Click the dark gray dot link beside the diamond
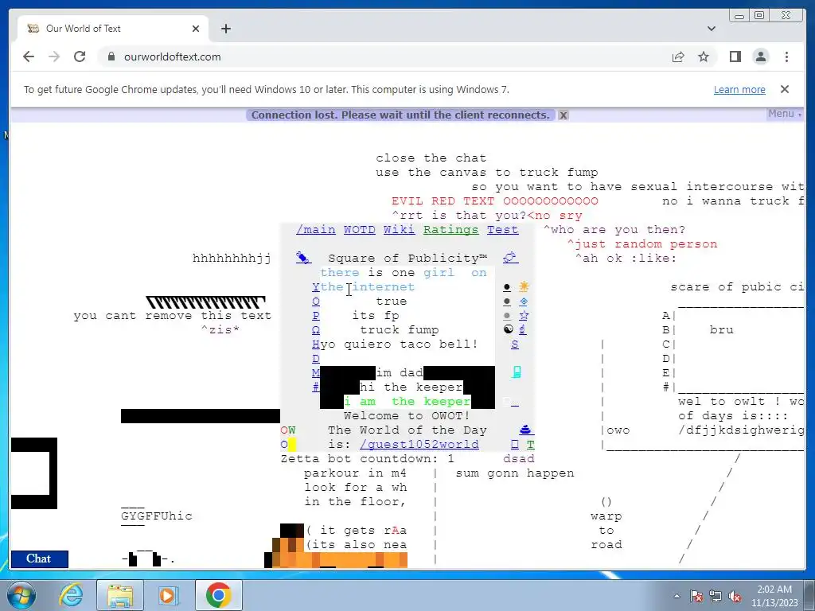 click(x=507, y=302)
